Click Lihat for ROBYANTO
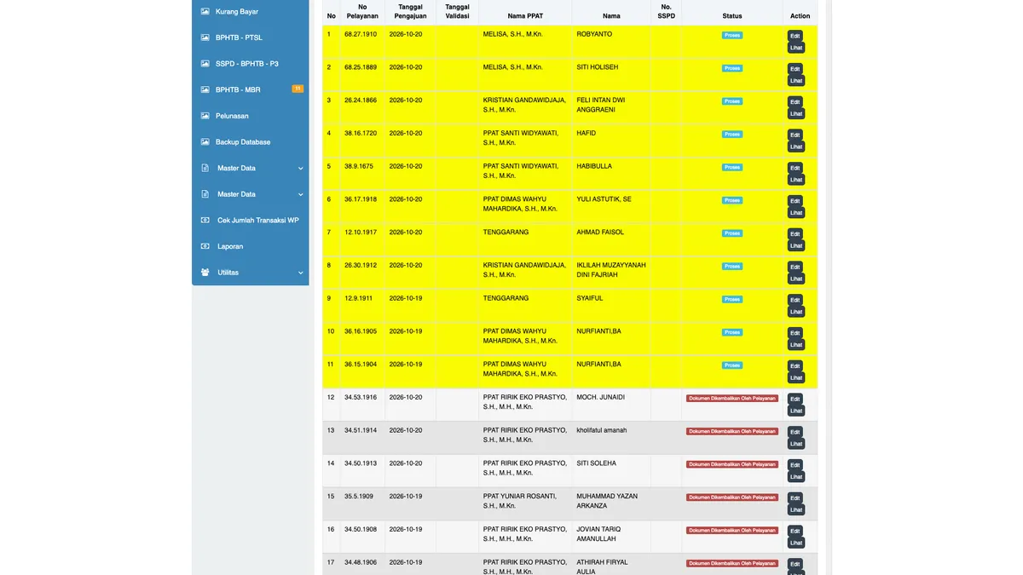1023x575 pixels. tap(796, 48)
